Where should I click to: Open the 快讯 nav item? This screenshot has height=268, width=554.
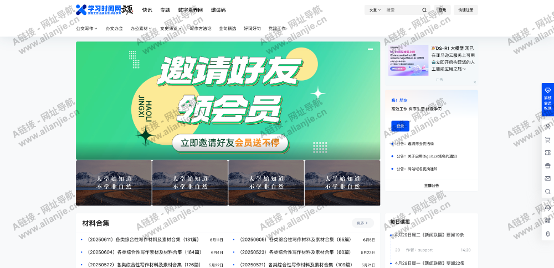tap(147, 10)
